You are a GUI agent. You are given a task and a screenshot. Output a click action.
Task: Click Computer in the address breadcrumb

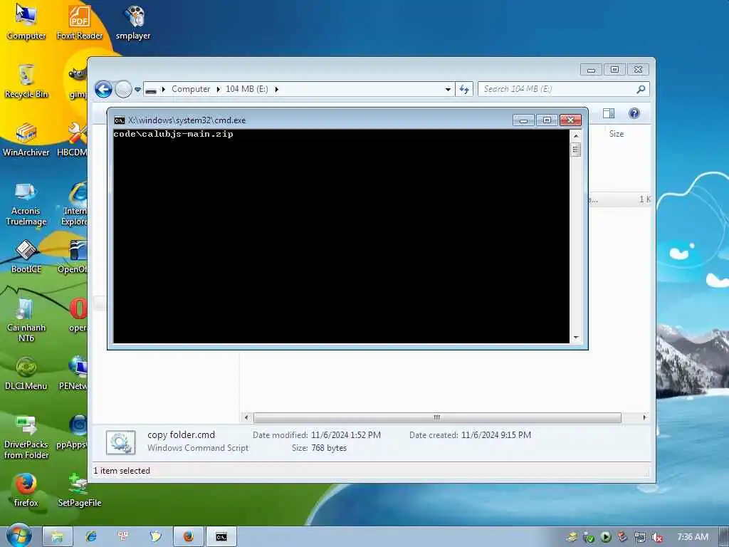tap(191, 89)
